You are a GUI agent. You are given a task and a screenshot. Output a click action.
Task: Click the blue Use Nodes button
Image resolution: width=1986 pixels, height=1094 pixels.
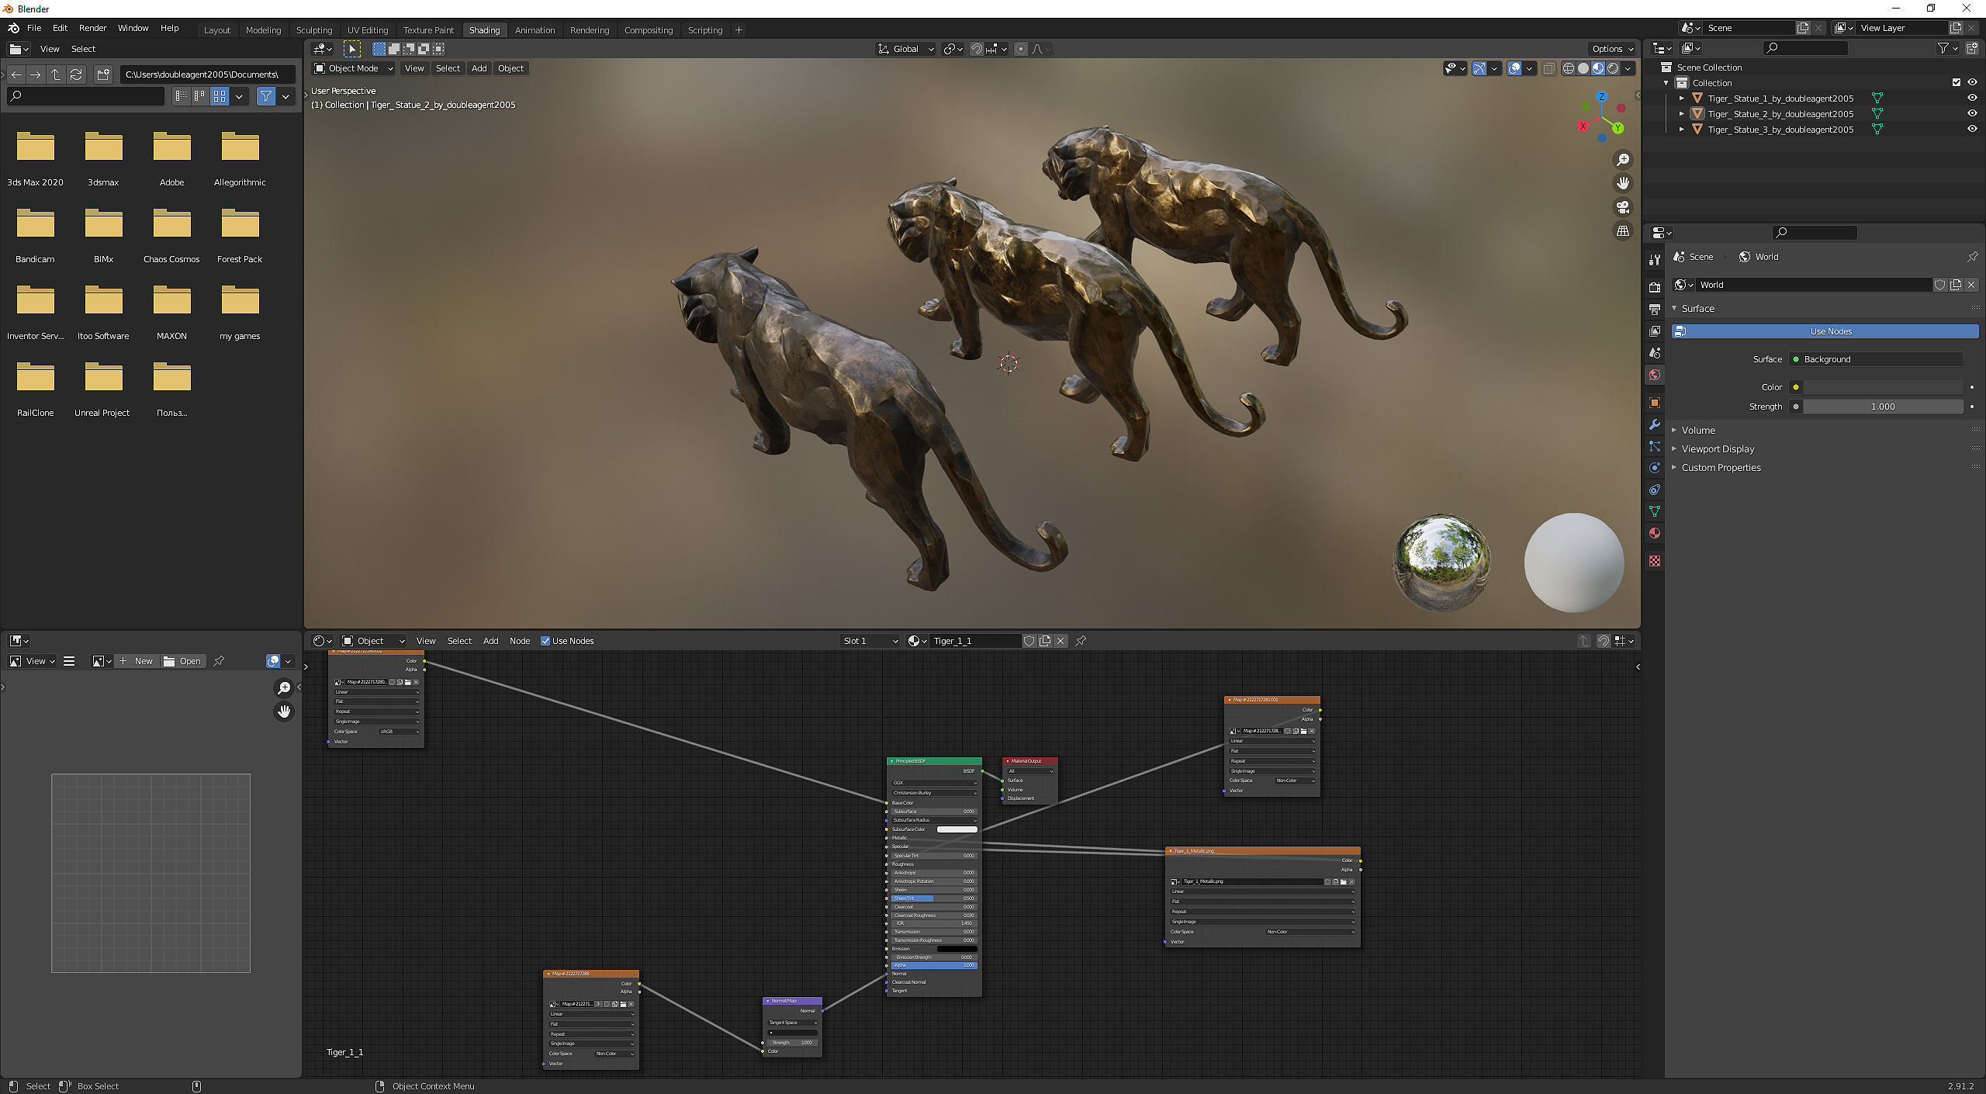[x=1830, y=331]
